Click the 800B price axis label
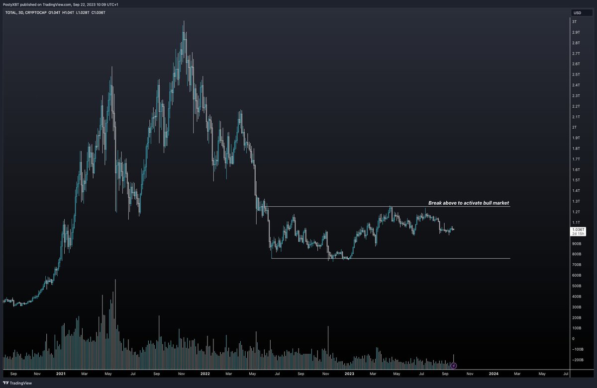597x388 pixels. pyautogui.click(x=576, y=254)
